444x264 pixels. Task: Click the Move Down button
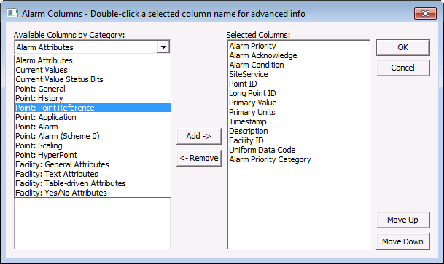click(402, 241)
